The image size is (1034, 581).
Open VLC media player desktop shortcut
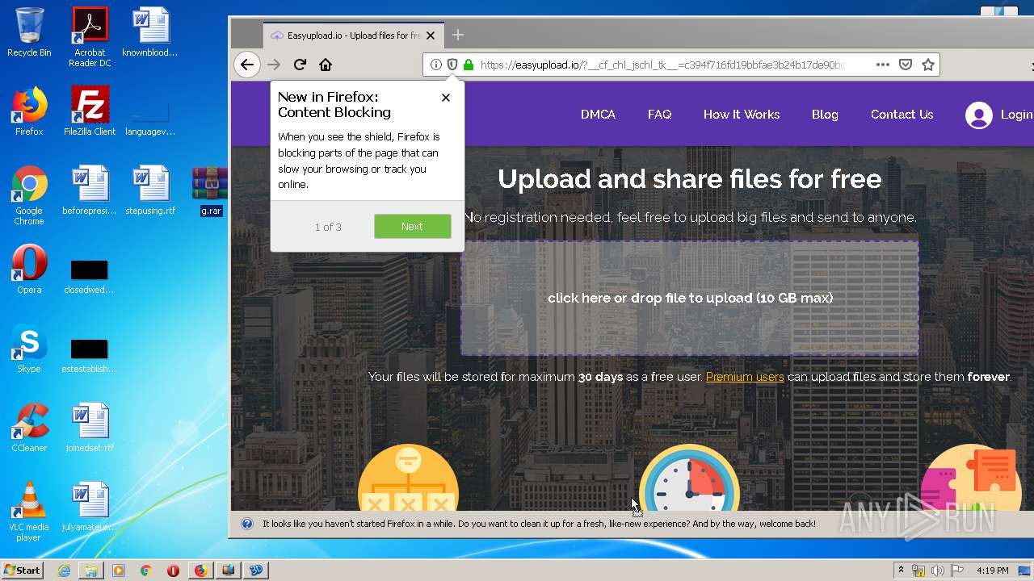tap(29, 512)
